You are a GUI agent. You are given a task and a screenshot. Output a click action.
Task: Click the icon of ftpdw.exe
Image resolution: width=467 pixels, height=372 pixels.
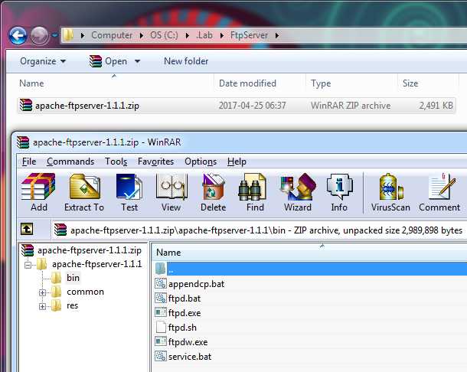click(x=161, y=341)
